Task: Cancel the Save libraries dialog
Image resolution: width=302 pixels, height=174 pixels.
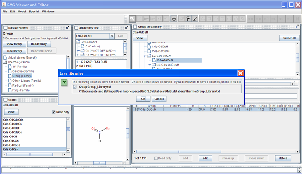Action: pos(159,99)
